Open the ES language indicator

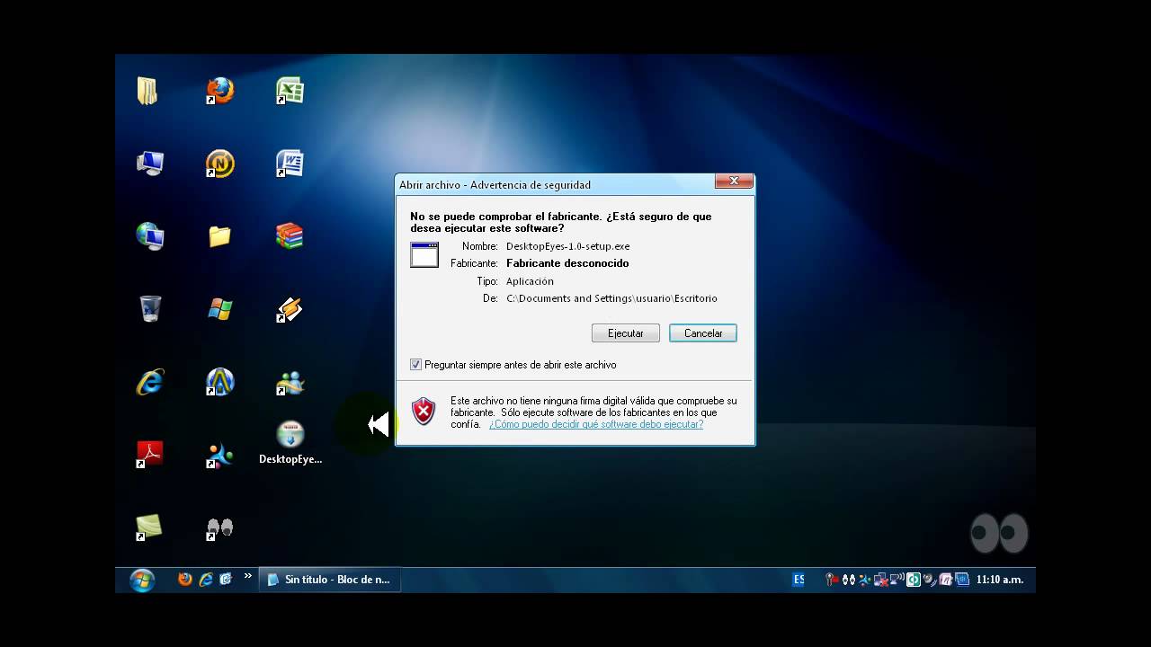tap(799, 580)
